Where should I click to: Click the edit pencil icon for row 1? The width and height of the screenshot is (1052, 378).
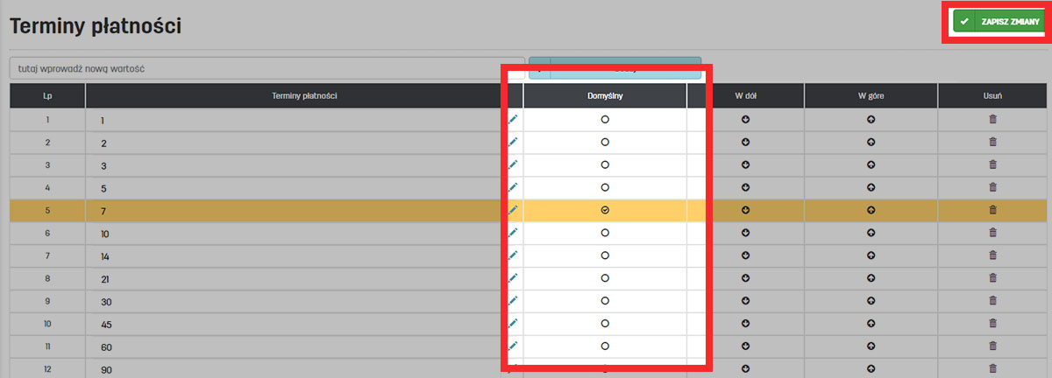click(513, 119)
